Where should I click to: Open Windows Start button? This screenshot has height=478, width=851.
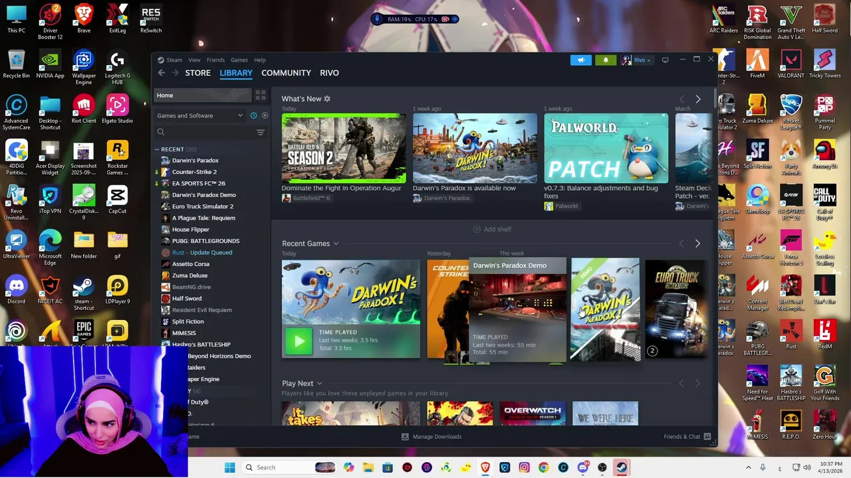tap(229, 467)
